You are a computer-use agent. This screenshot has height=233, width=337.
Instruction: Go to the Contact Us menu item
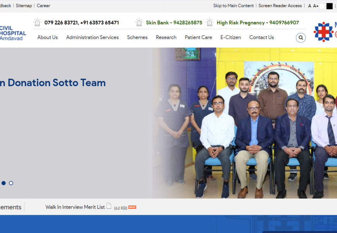pyautogui.click(x=261, y=37)
